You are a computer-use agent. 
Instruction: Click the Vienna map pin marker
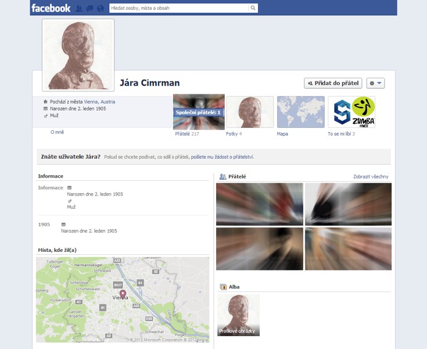(123, 294)
